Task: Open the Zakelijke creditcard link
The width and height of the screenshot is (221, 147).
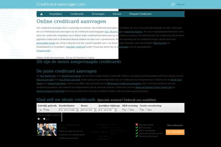Action: 76,47
